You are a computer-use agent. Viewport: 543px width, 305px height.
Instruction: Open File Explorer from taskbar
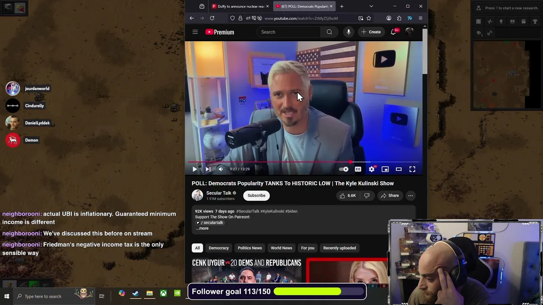[x=149, y=294]
